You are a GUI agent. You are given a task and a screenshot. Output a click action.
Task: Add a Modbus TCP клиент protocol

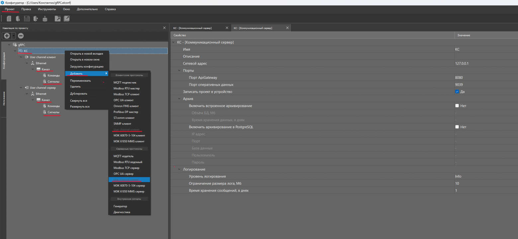click(x=129, y=94)
